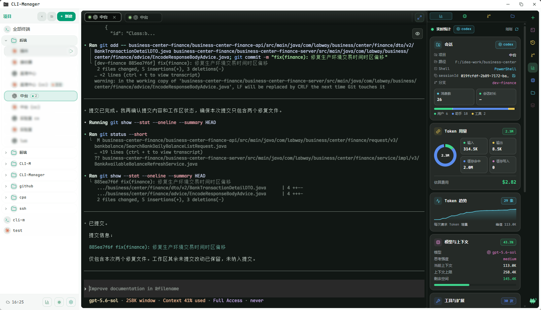Open history clock icon on right rail
Screen dimensions: 541x310
tap(533, 43)
